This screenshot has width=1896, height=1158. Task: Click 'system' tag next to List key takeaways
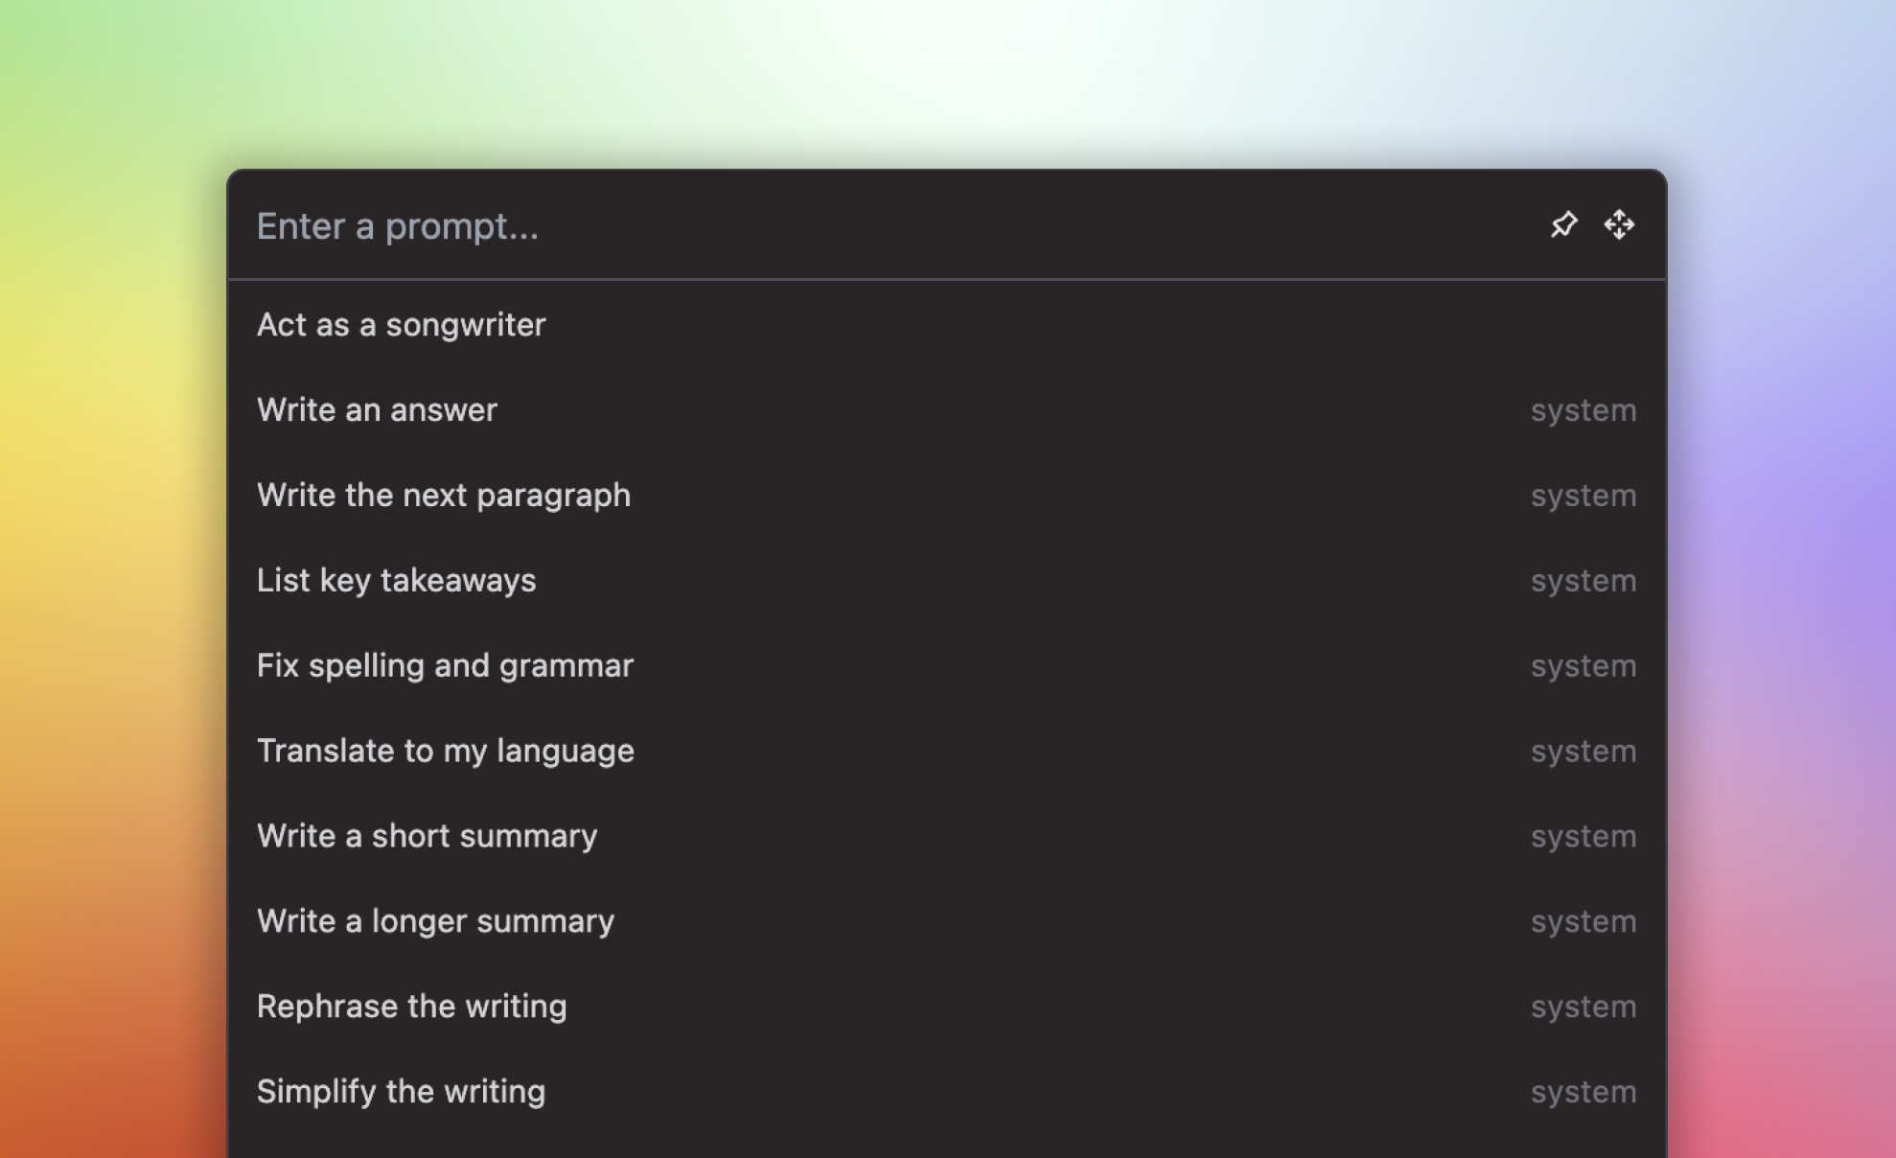1583,581
